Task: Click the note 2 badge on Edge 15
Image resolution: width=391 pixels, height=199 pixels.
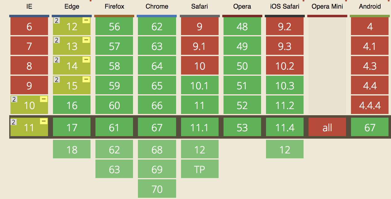Action: tap(56, 79)
